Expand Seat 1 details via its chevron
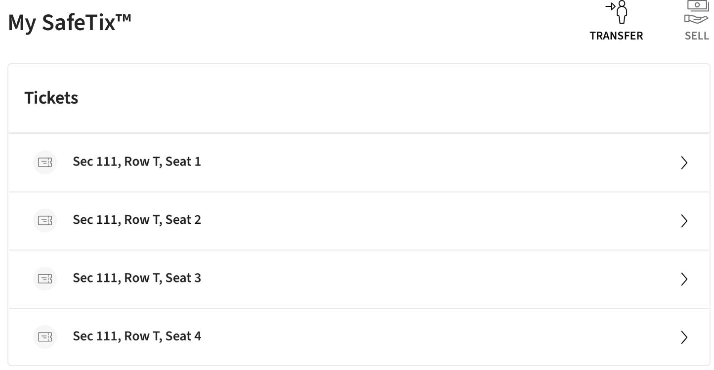 [x=684, y=163]
